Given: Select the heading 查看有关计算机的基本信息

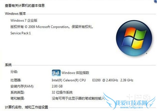Looking at the screenshot, I should pos(25,5).
